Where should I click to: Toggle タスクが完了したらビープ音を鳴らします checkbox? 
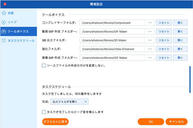pyautogui.click(x=44, y=112)
